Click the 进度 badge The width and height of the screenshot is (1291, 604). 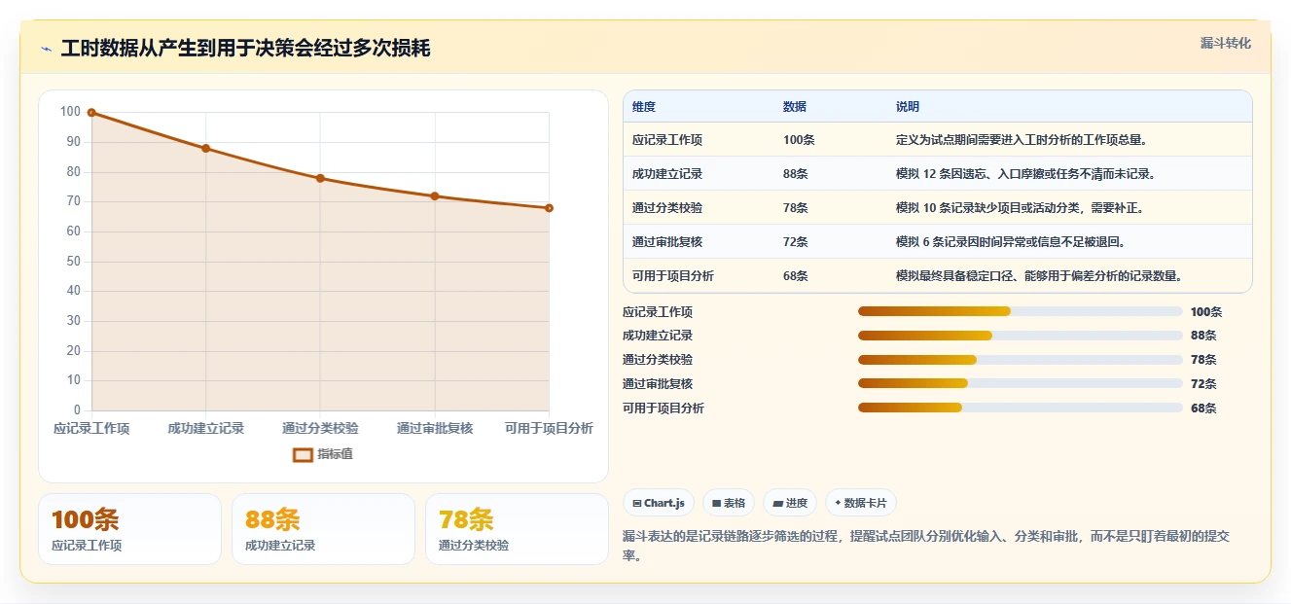click(790, 503)
